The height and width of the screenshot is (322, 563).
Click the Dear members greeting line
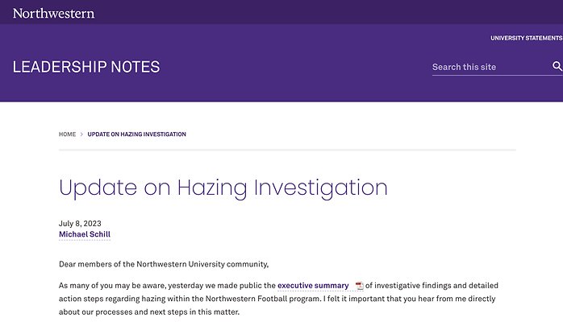coord(163,264)
